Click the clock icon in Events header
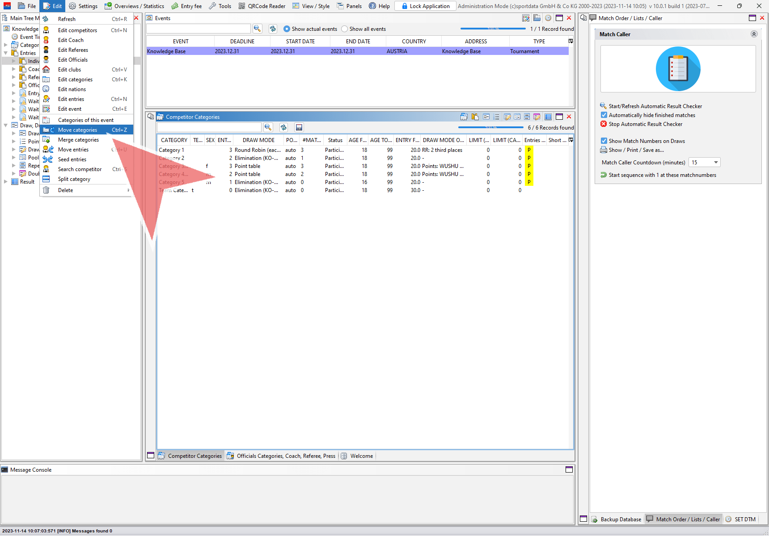Image resolution: width=769 pixels, height=536 pixels. tap(548, 18)
